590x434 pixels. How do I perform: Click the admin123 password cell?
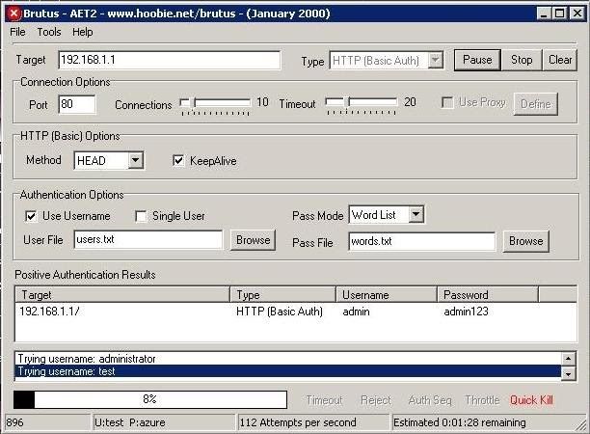[x=467, y=312]
